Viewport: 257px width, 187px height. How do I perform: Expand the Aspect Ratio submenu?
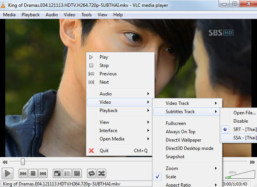188,184
